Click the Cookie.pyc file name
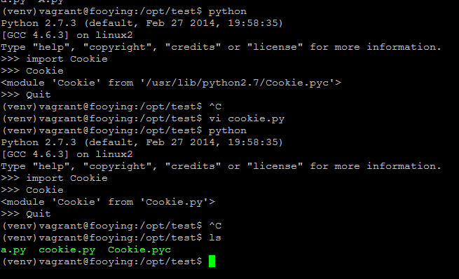 click(139, 250)
